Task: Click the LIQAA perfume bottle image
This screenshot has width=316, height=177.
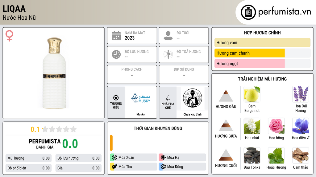Action: pos(54,73)
